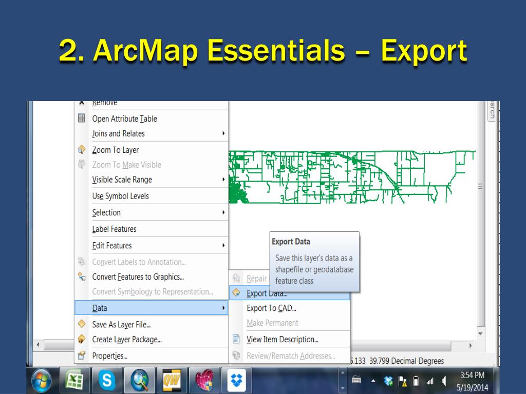Expand the Edit Features submenu arrow
This screenshot has width=526, height=394.
[x=223, y=245]
